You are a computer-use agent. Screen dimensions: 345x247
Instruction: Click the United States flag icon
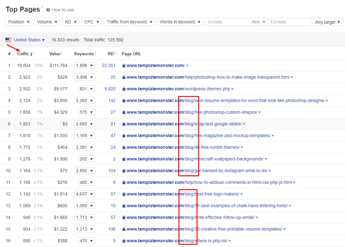[9, 40]
